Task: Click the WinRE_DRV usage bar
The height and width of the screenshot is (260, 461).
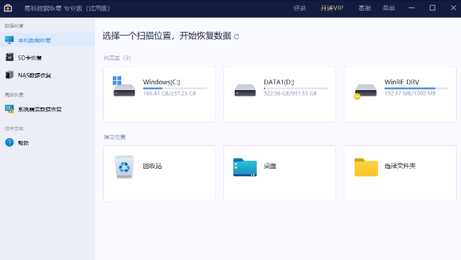Action: (x=416, y=88)
